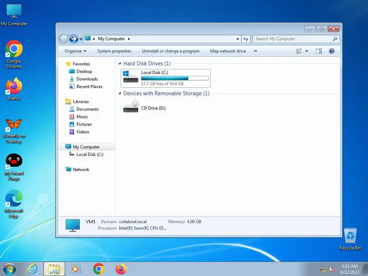Click the network tray icon

tap(323, 270)
